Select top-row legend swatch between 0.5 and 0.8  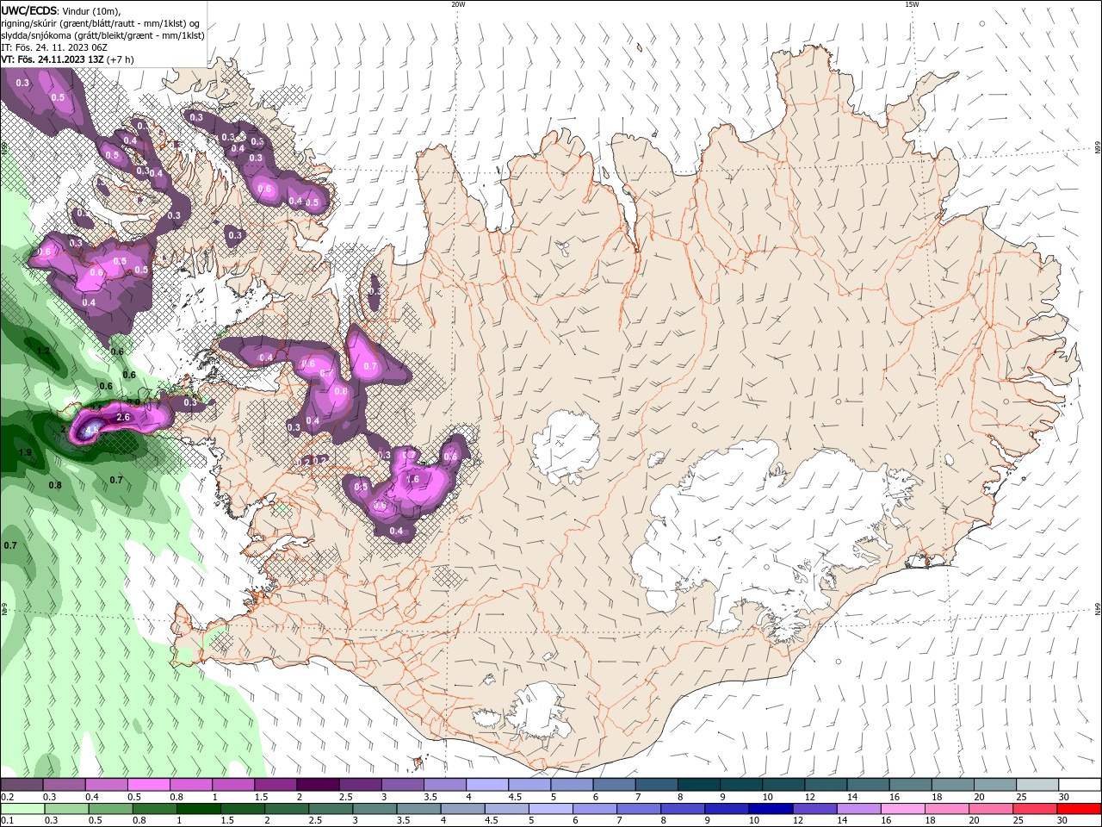(148, 785)
